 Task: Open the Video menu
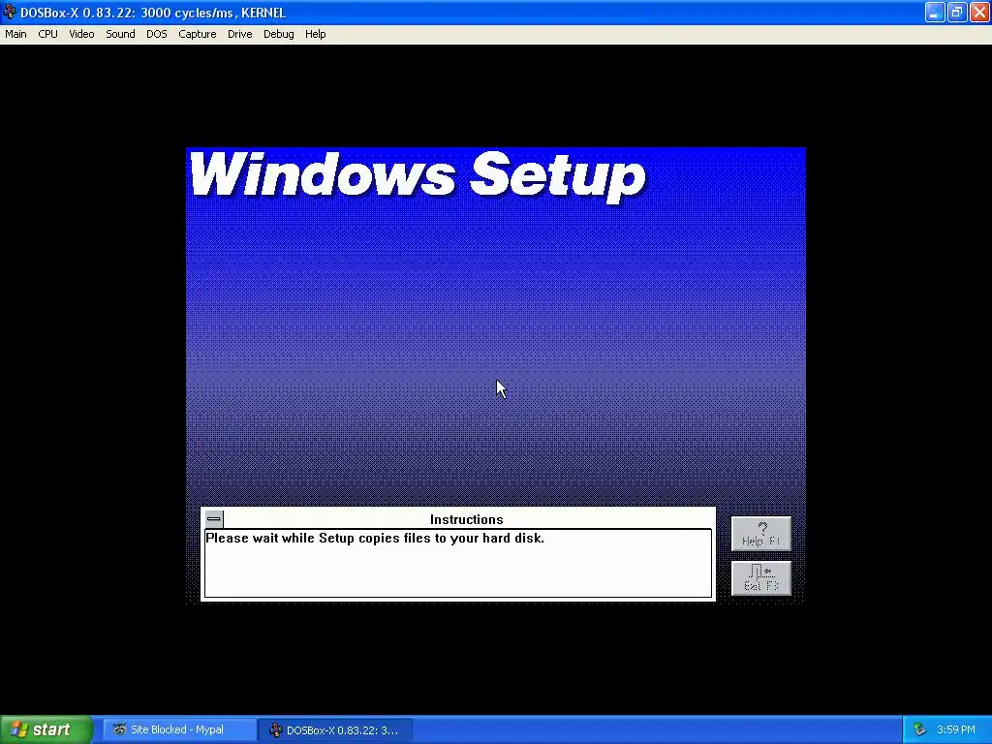81,34
